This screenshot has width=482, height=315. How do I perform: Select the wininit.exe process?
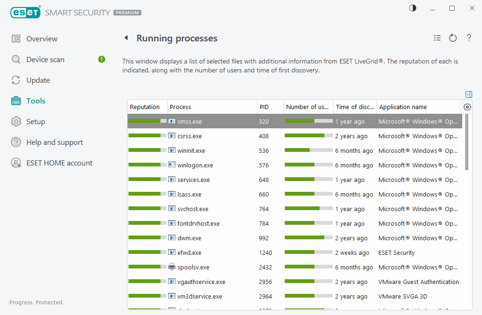click(x=295, y=150)
